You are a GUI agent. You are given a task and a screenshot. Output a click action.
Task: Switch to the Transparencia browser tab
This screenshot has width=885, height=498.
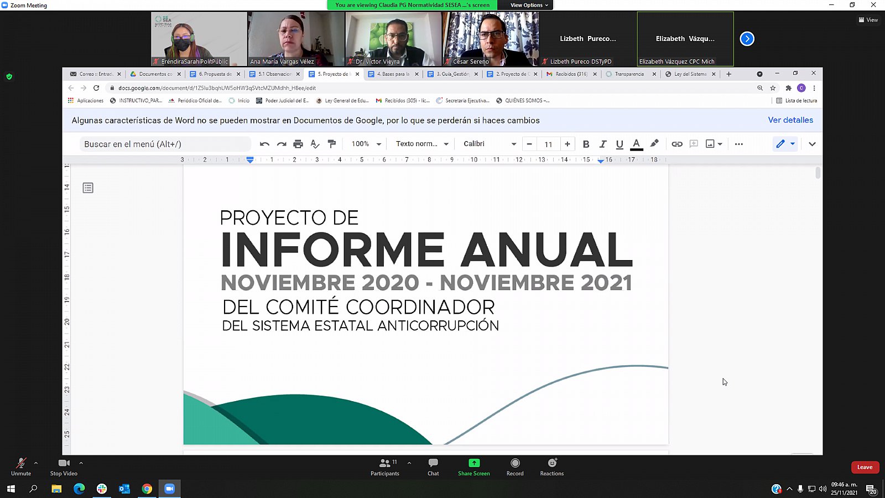629,74
